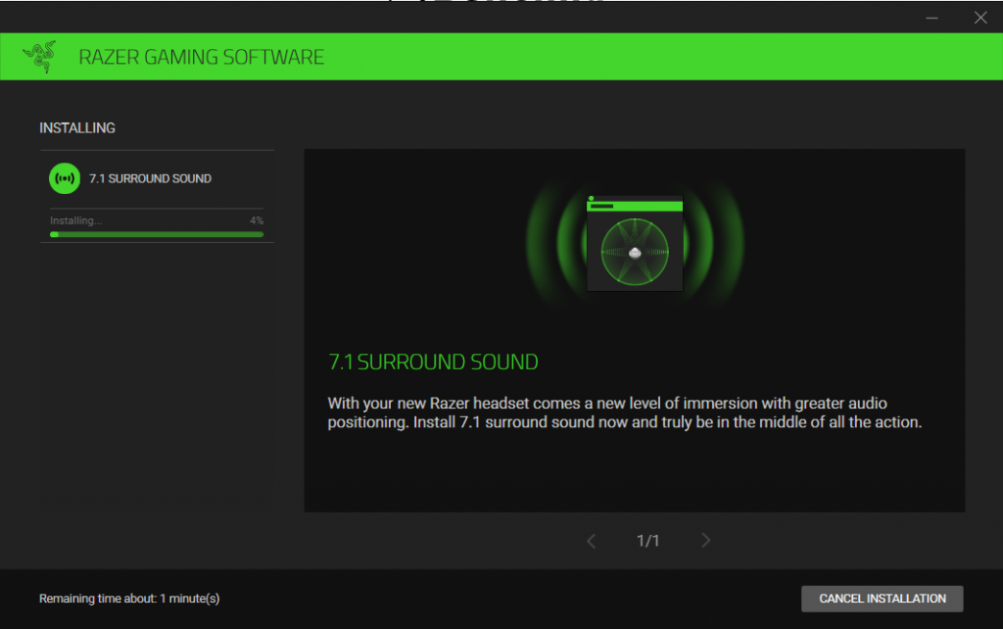Viewport: 1003px width, 629px height.
Task: Select the 7.1 Surround Sound list item label
Action: tap(150, 179)
